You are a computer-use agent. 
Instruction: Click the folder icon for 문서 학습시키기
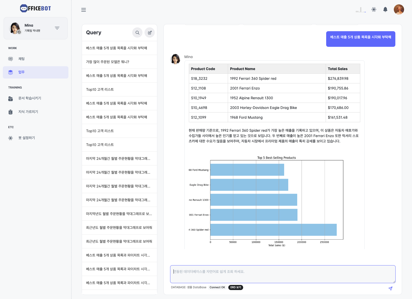[11, 98]
